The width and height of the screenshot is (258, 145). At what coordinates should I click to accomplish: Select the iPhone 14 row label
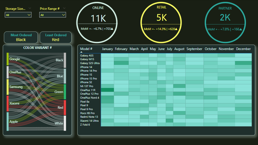[86, 67]
